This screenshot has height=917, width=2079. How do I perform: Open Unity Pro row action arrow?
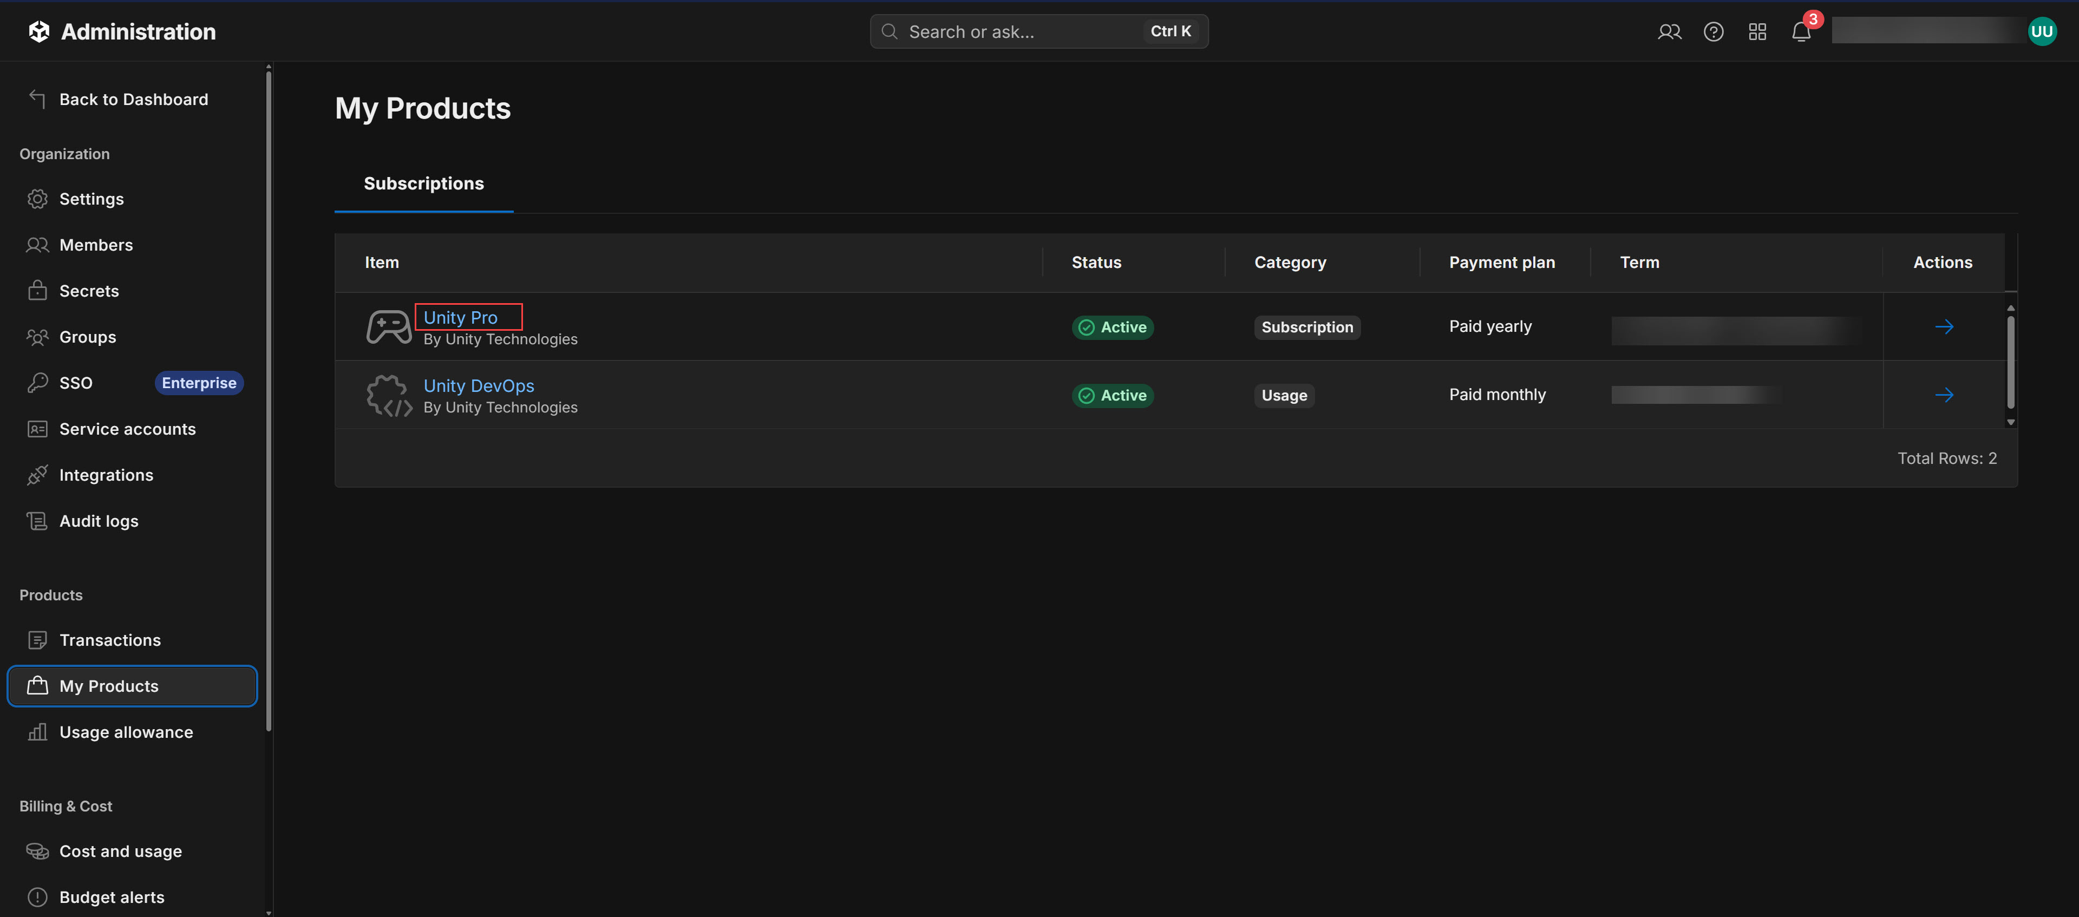point(1944,326)
